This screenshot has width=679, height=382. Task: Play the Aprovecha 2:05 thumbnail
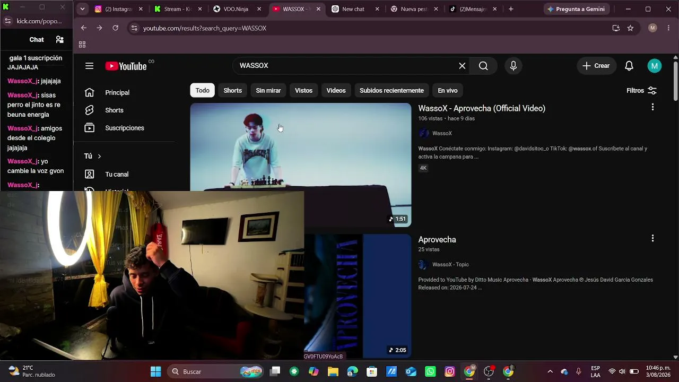click(x=358, y=296)
